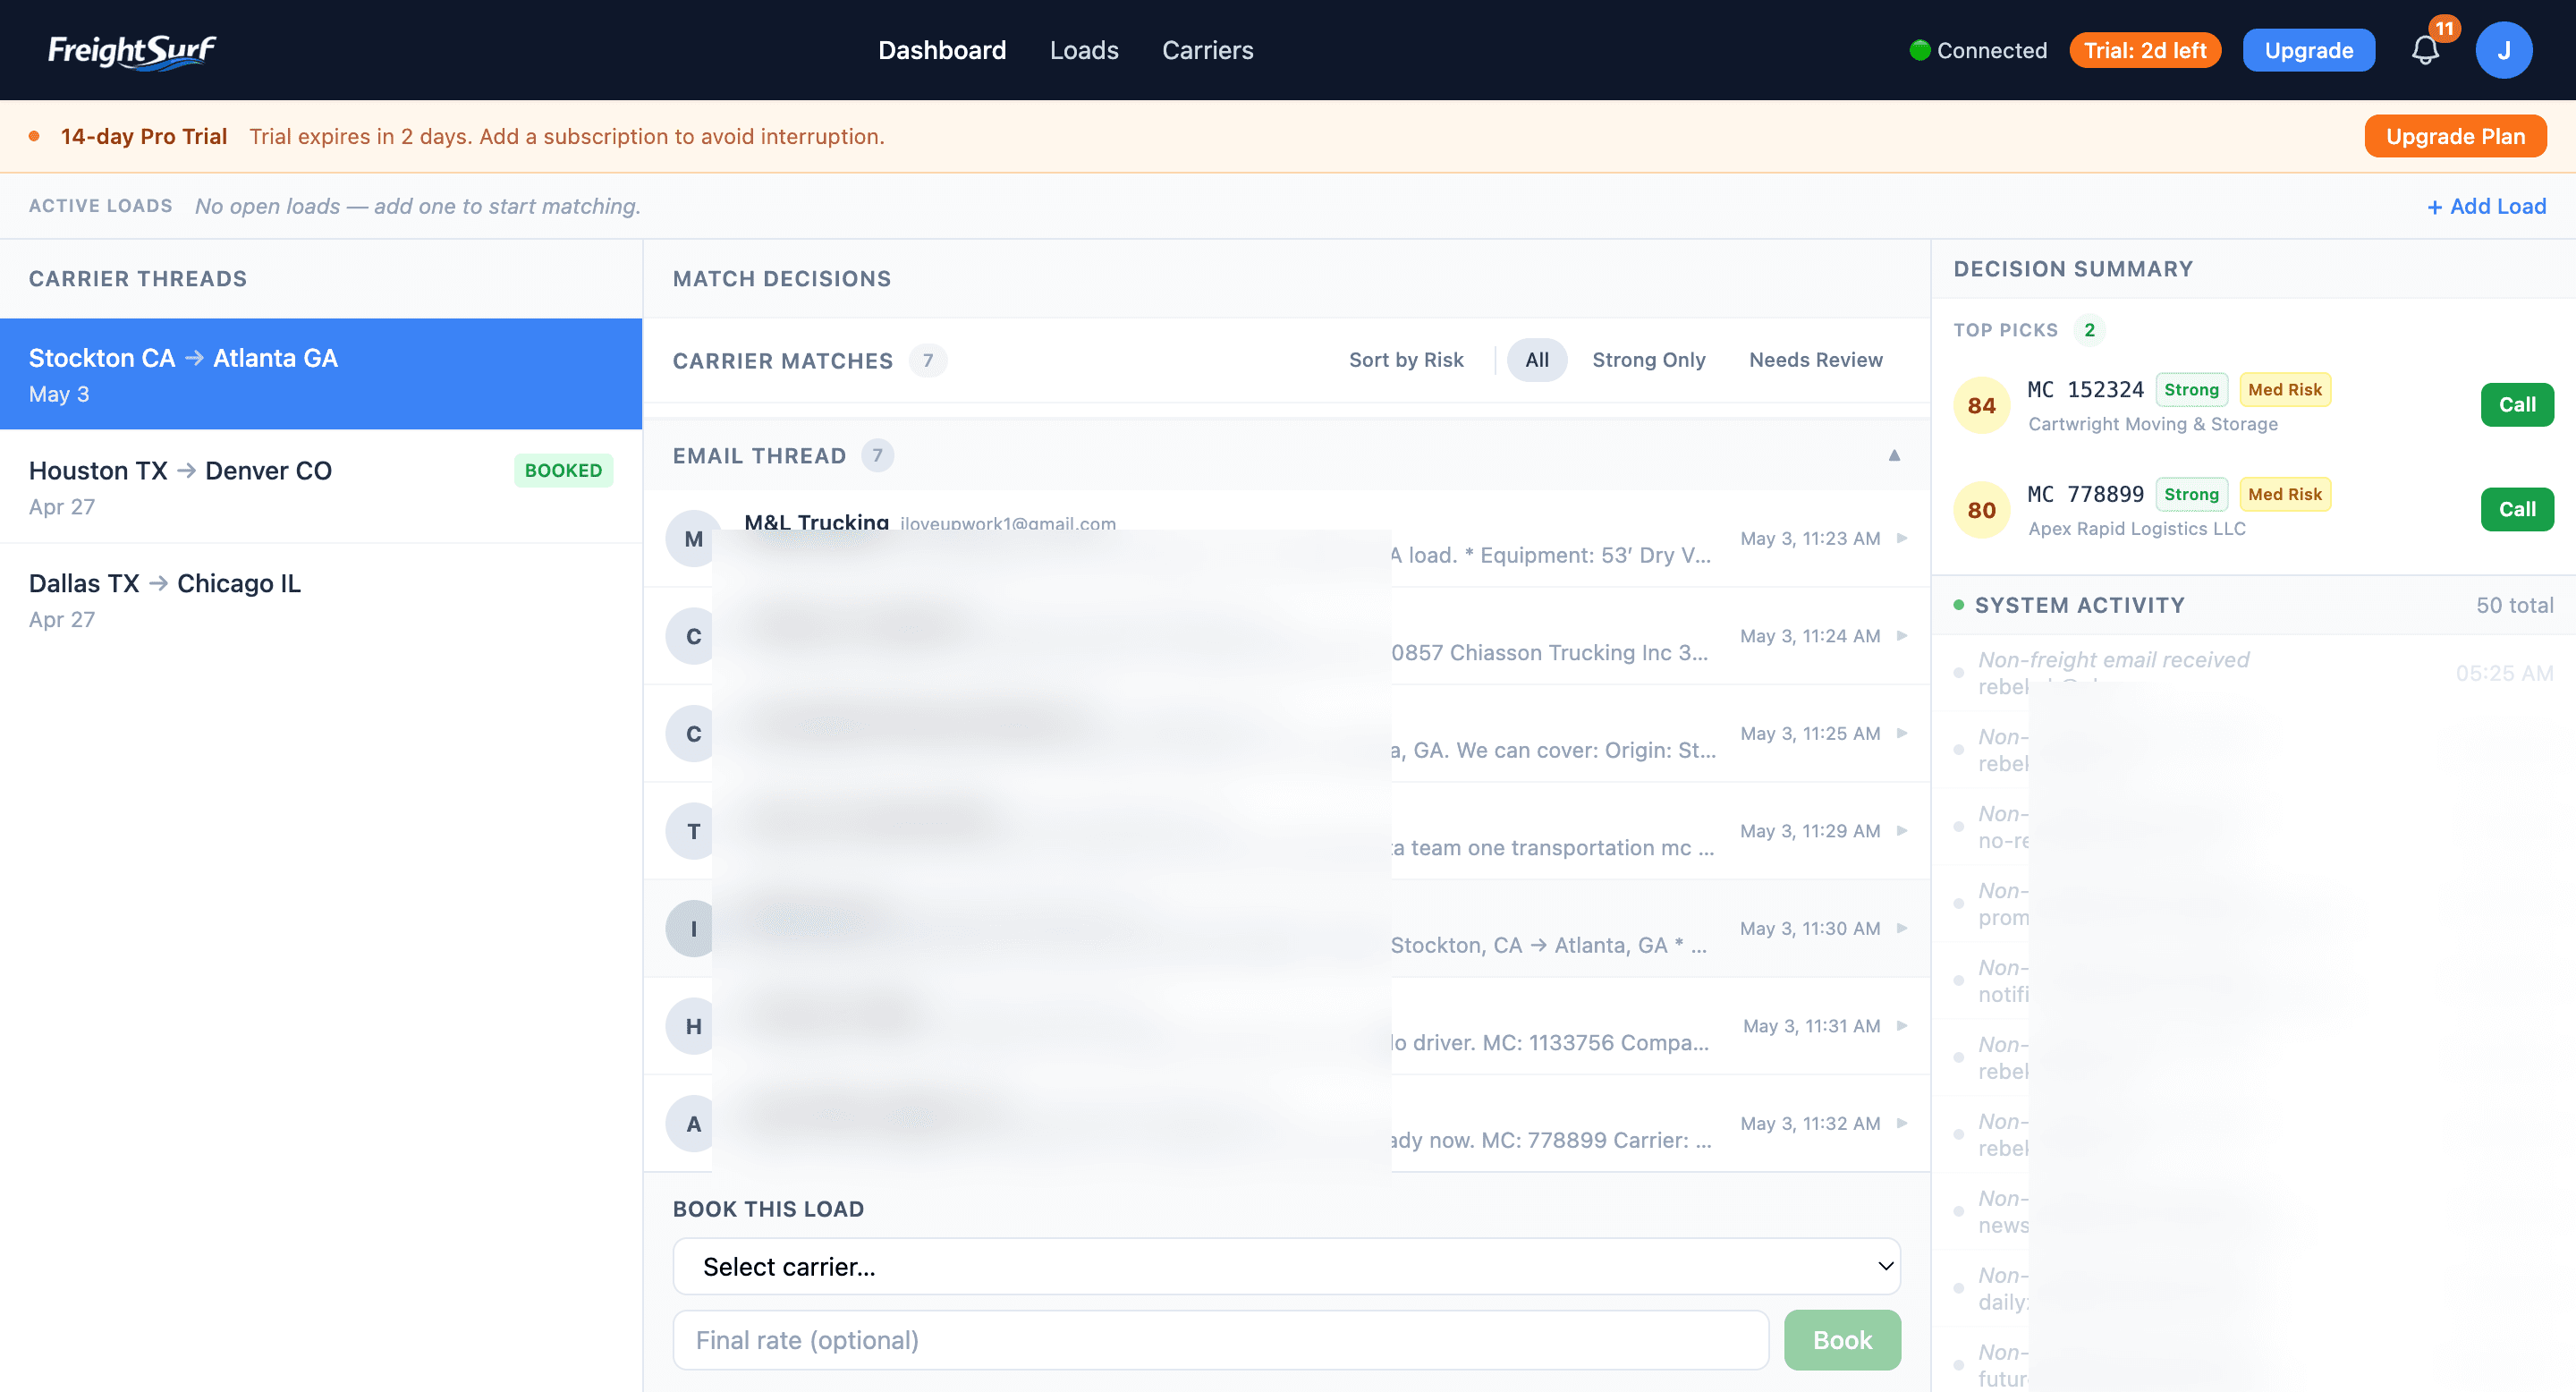Expand the May 3, 11:30 AM email
Screen dimensions: 2576x1392
pos(1902,928)
